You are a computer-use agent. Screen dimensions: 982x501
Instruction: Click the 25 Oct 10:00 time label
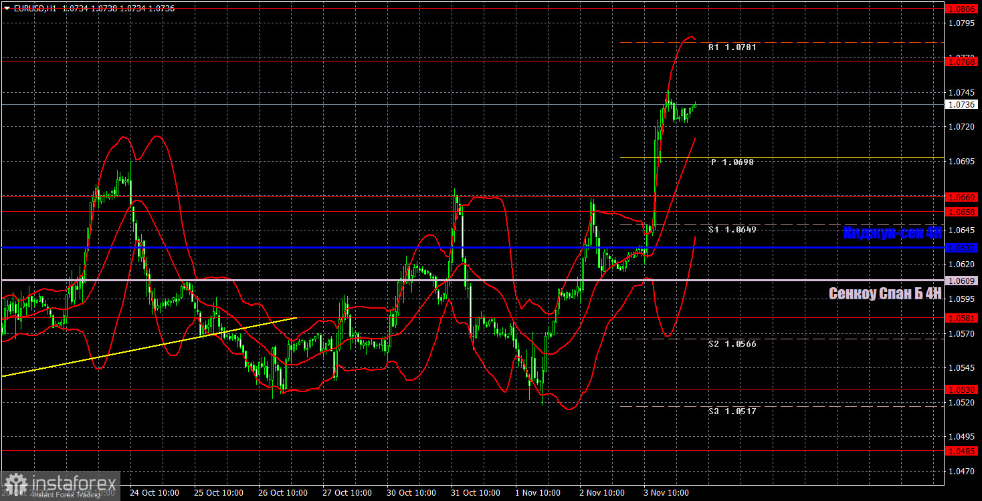point(219,493)
